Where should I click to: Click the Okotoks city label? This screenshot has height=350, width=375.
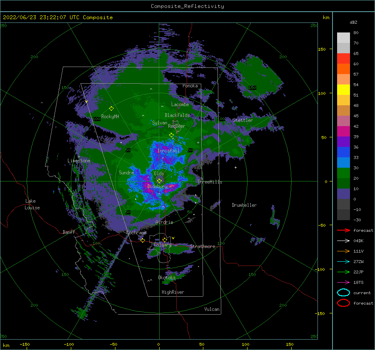[x=167, y=278]
